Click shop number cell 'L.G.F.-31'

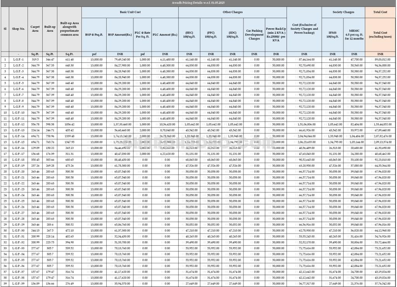tap(19, 236)
